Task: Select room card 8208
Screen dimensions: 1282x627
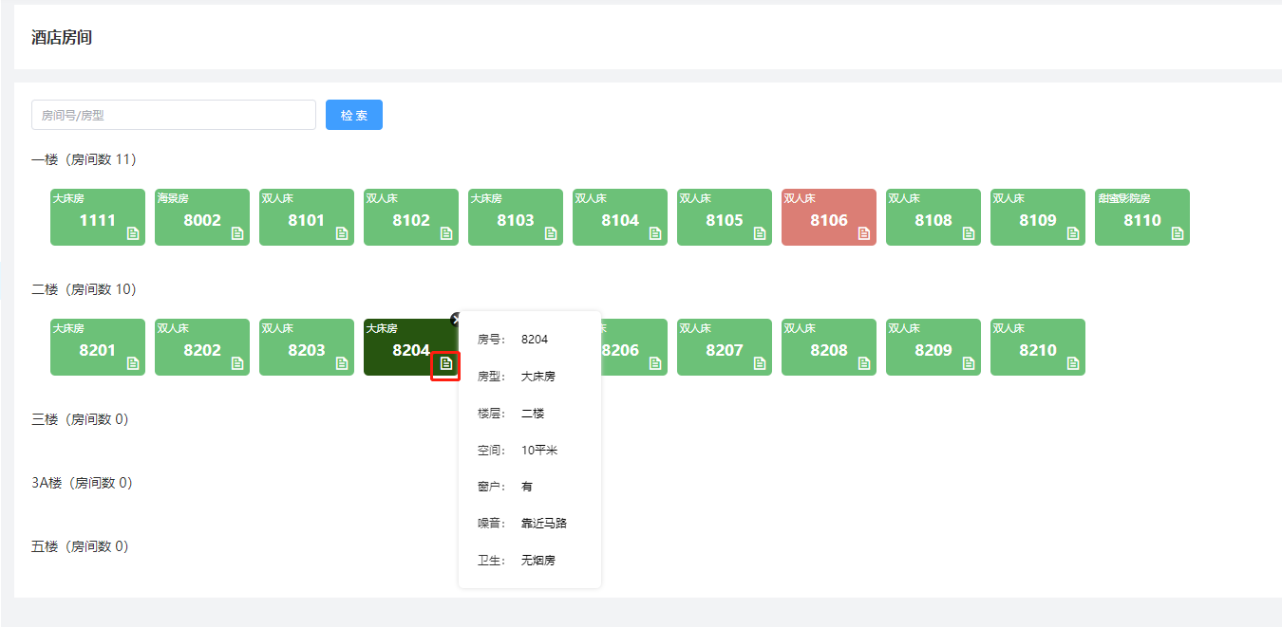Action: pos(828,347)
